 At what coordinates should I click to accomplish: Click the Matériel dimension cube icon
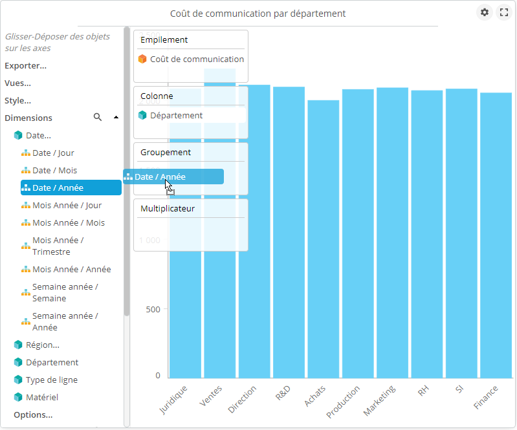click(x=18, y=398)
